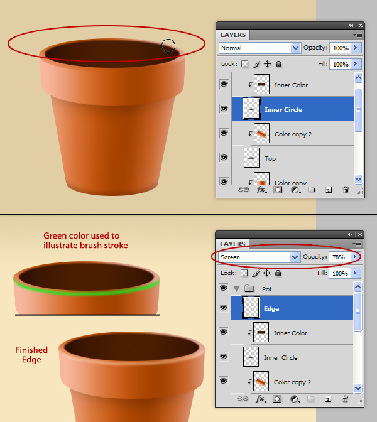Create new group via lower panel's folder icon
377x422 pixels.
(x=311, y=398)
